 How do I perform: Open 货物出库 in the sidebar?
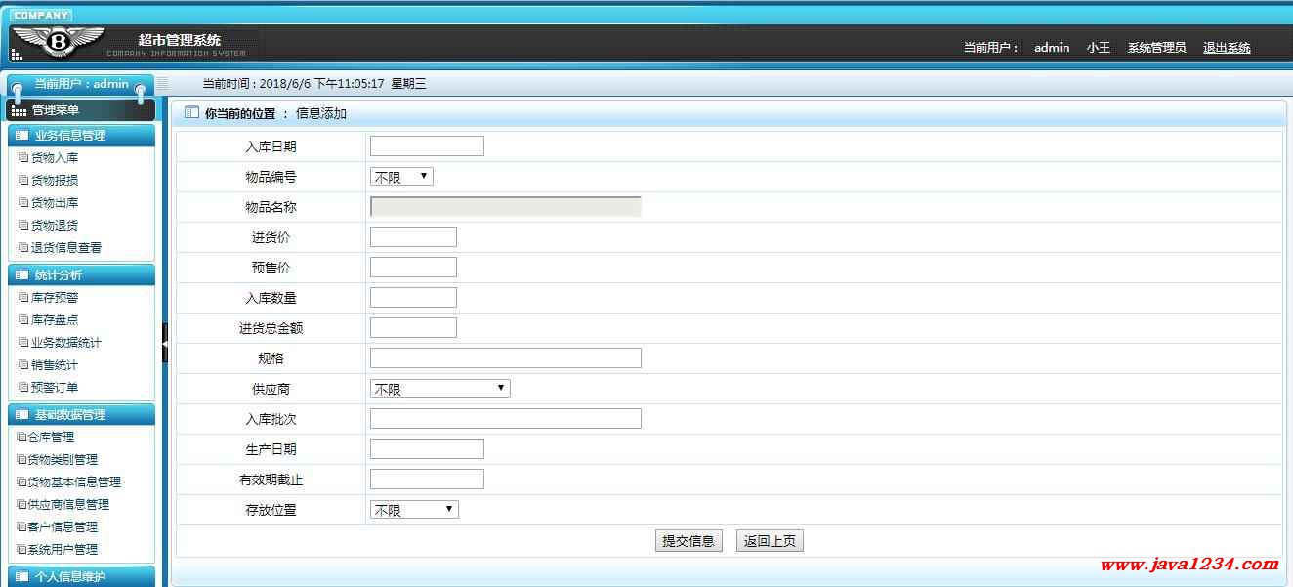[x=55, y=203]
